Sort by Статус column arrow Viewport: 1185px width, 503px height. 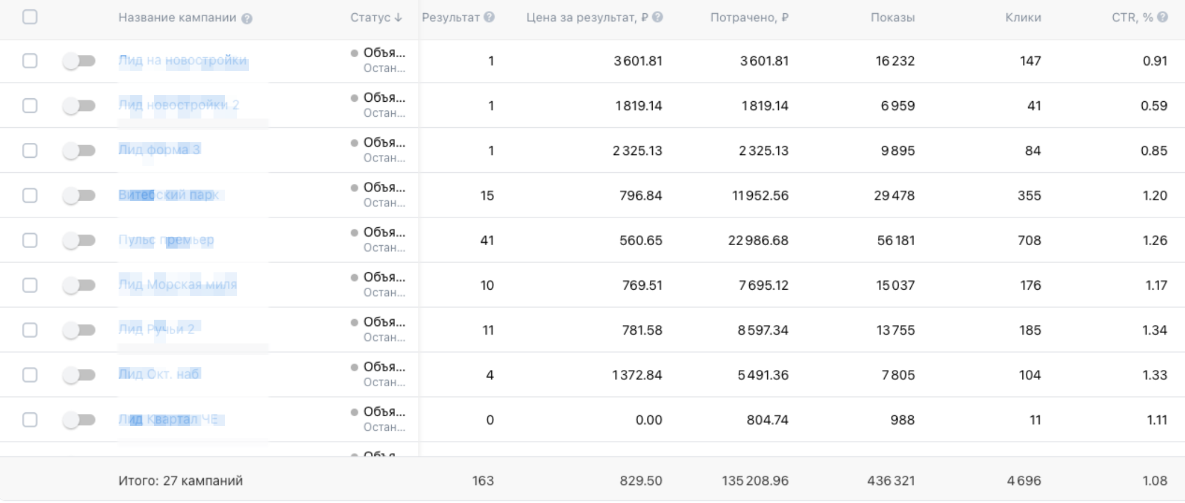(x=398, y=18)
